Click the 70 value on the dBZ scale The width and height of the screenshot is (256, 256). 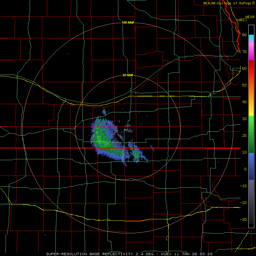[x=244, y=52]
